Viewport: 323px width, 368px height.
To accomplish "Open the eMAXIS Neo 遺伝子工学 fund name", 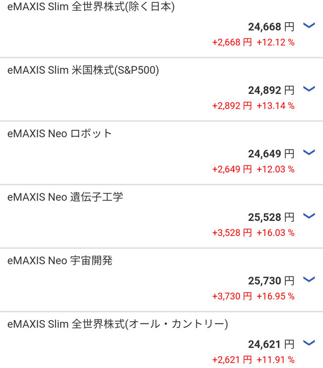I will 65,197.
